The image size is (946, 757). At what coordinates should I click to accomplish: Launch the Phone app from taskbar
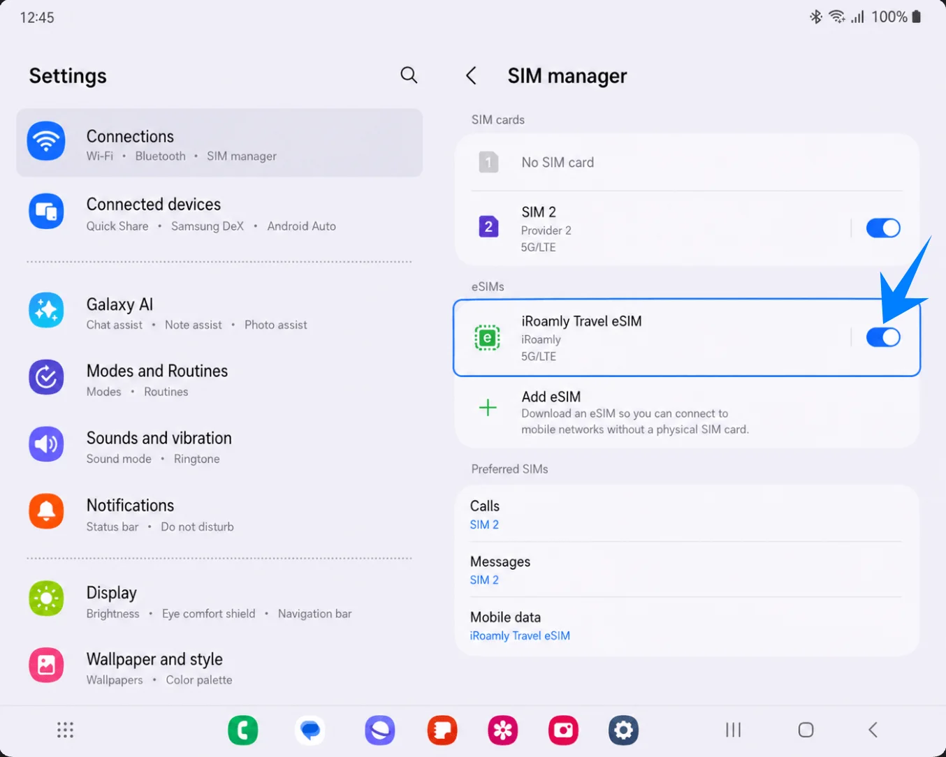click(243, 730)
